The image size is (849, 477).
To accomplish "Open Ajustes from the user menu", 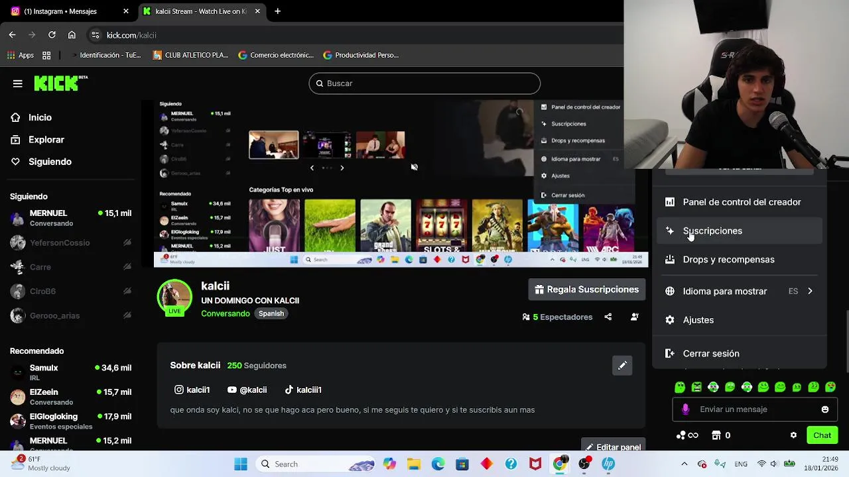I will (x=740, y=320).
